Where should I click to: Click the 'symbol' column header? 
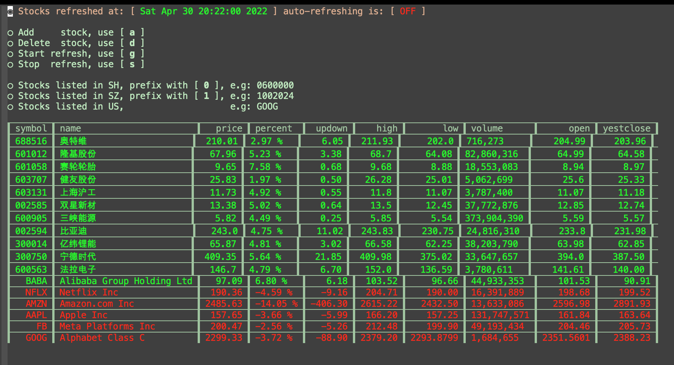point(31,128)
